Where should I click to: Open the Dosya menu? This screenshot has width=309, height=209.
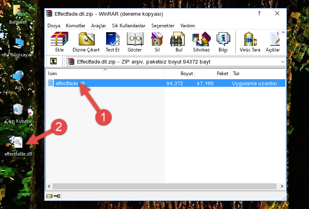(54, 26)
